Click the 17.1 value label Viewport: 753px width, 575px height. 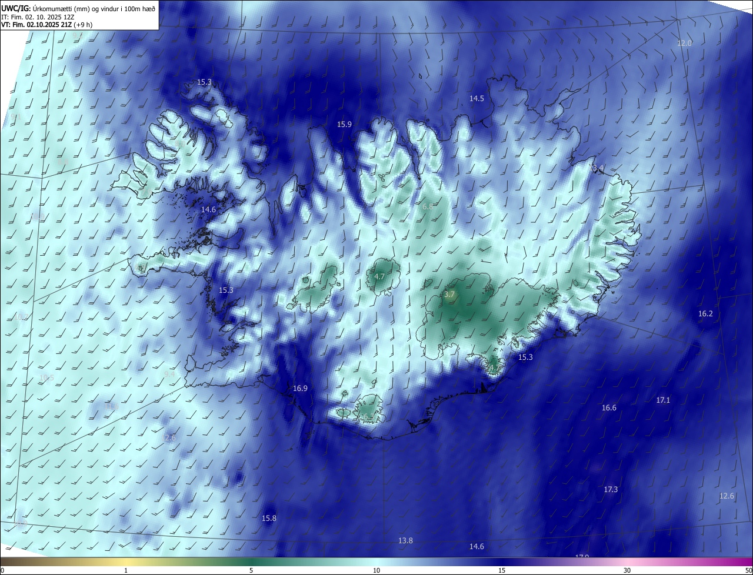pos(663,400)
